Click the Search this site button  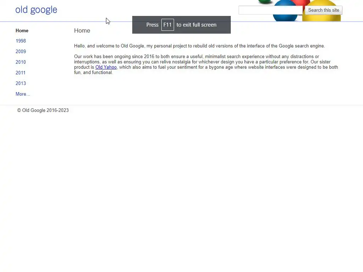(323, 10)
